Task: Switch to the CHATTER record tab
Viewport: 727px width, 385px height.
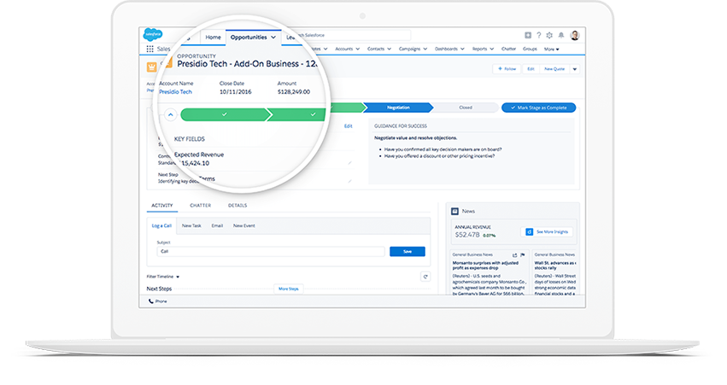Action: click(200, 205)
